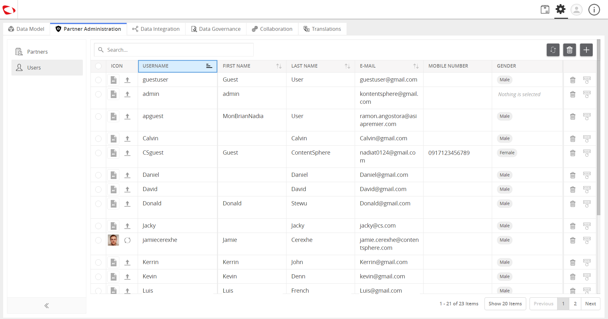This screenshot has width=608, height=319.
Task: Switch to Collaboration tab
Action: coord(272,29)
